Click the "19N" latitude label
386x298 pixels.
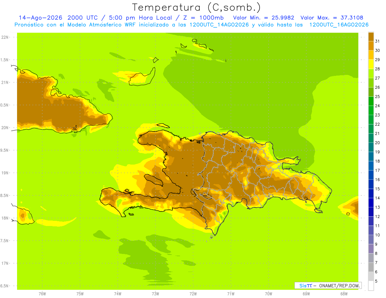click(5, 173)
